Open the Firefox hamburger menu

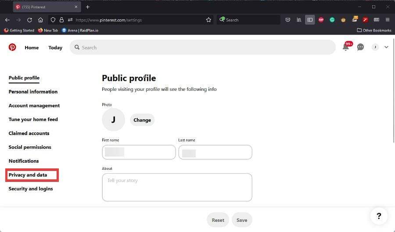(388, 20)
